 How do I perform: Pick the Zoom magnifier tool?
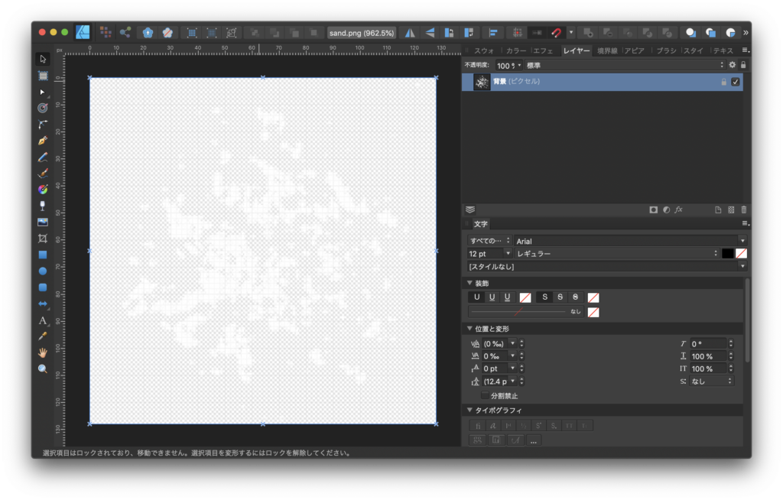pyautogui.click(x=43, y=369)
